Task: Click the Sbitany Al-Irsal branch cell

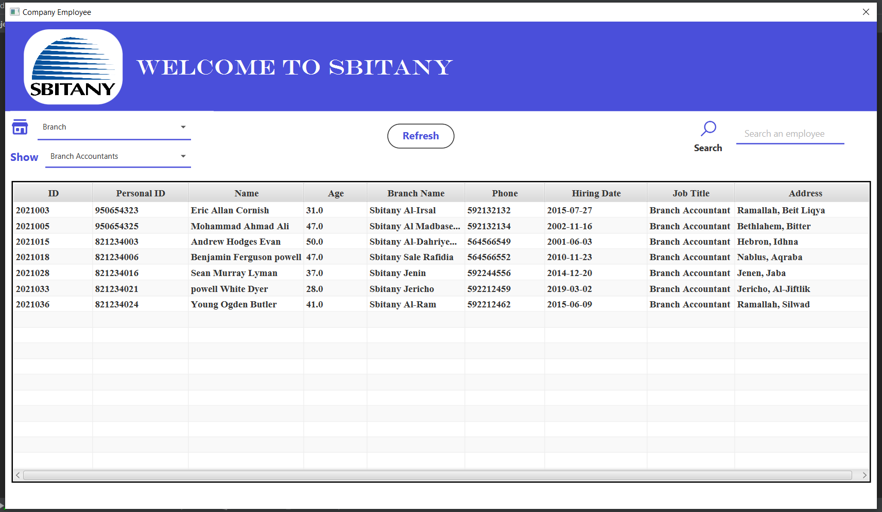Action: tap(416, 210)
